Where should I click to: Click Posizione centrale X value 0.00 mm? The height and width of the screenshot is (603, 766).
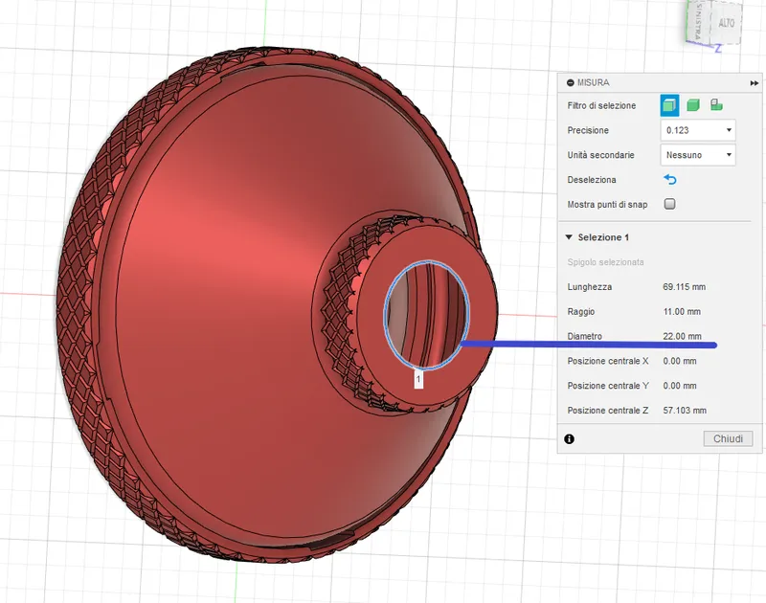[680, 361]
